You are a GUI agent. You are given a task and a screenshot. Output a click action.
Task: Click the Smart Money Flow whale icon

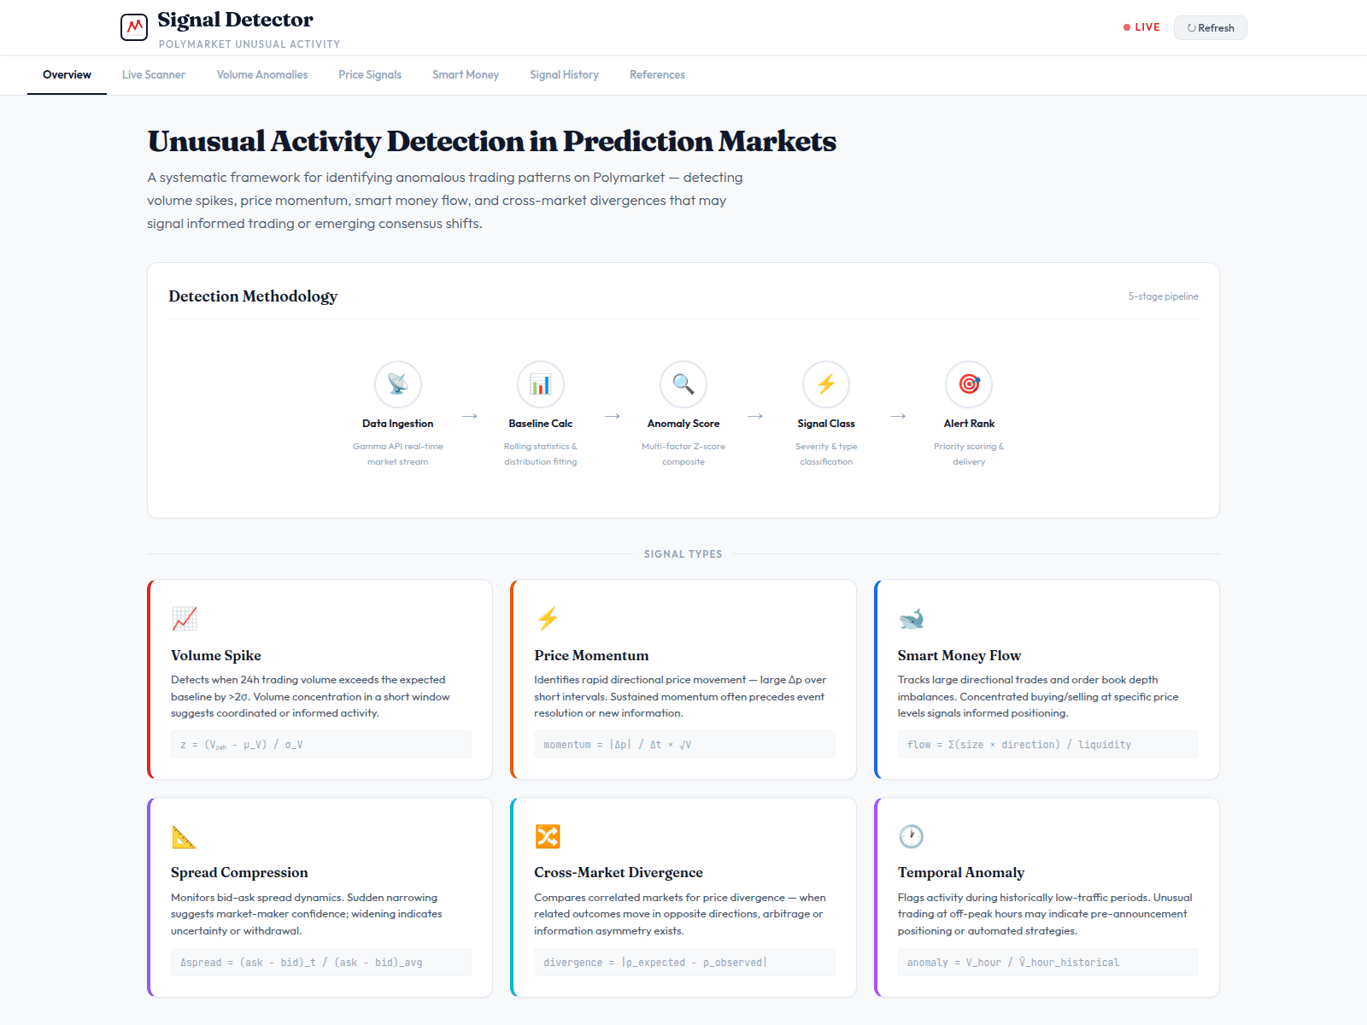911,618
